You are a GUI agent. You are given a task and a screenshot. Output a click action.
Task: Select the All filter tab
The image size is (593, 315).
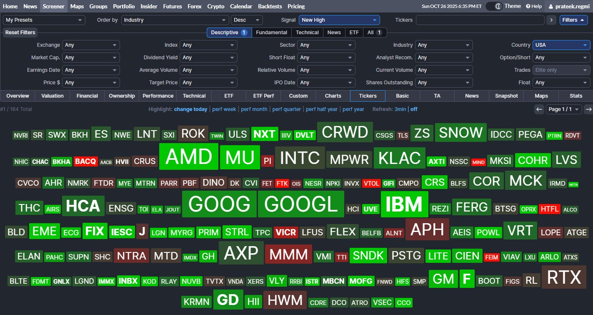pyautogui.click(x=375, y=33)
